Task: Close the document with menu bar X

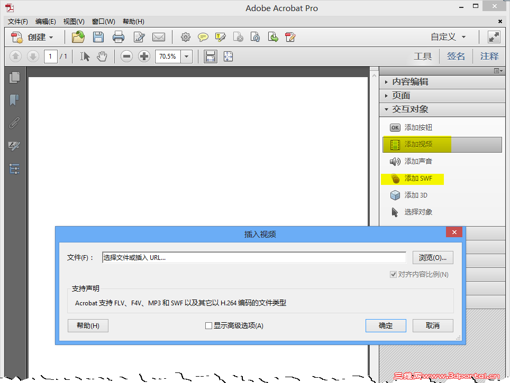Action: point(500,22)
